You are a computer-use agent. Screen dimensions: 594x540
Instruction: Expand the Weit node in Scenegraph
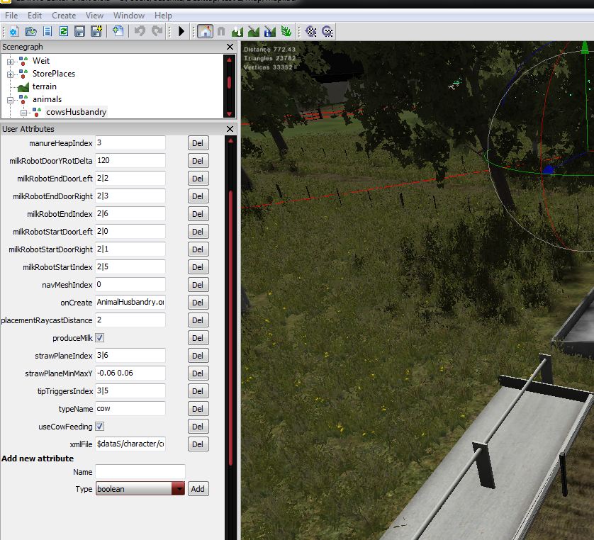(10, 62)
